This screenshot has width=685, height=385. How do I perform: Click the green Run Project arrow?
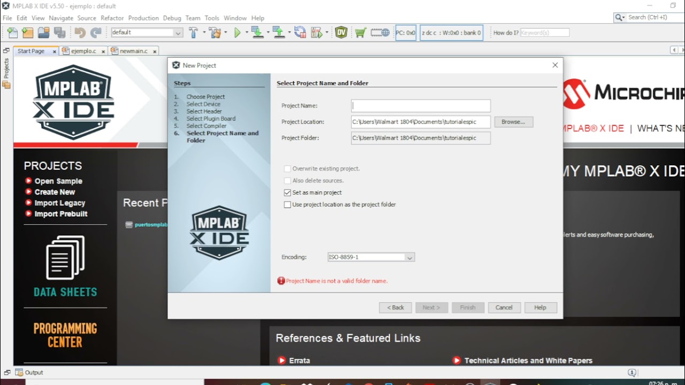point(238,33)
